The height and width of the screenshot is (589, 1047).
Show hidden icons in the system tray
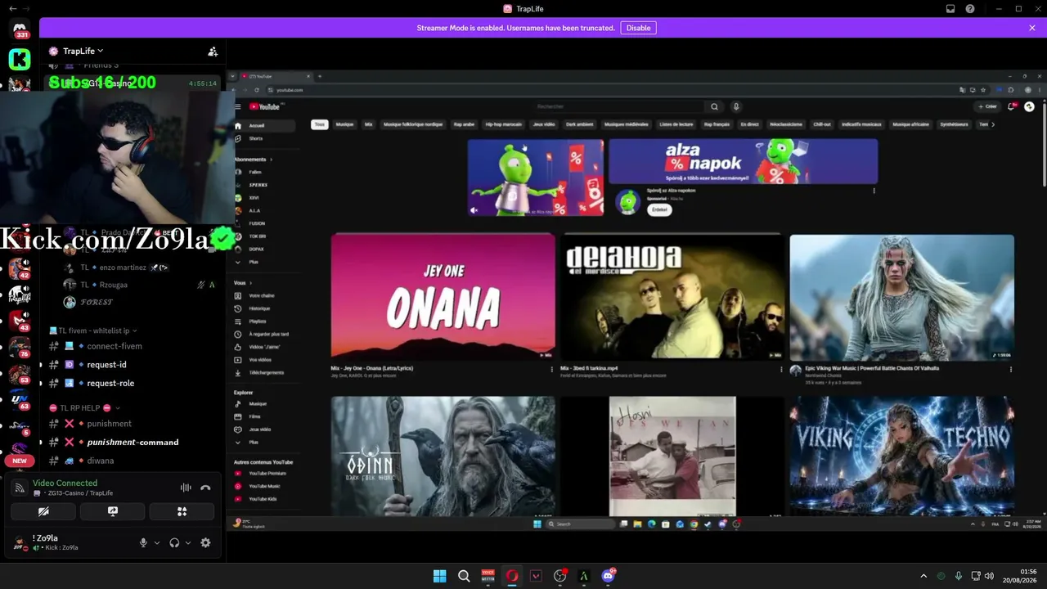tap(923, 576)
